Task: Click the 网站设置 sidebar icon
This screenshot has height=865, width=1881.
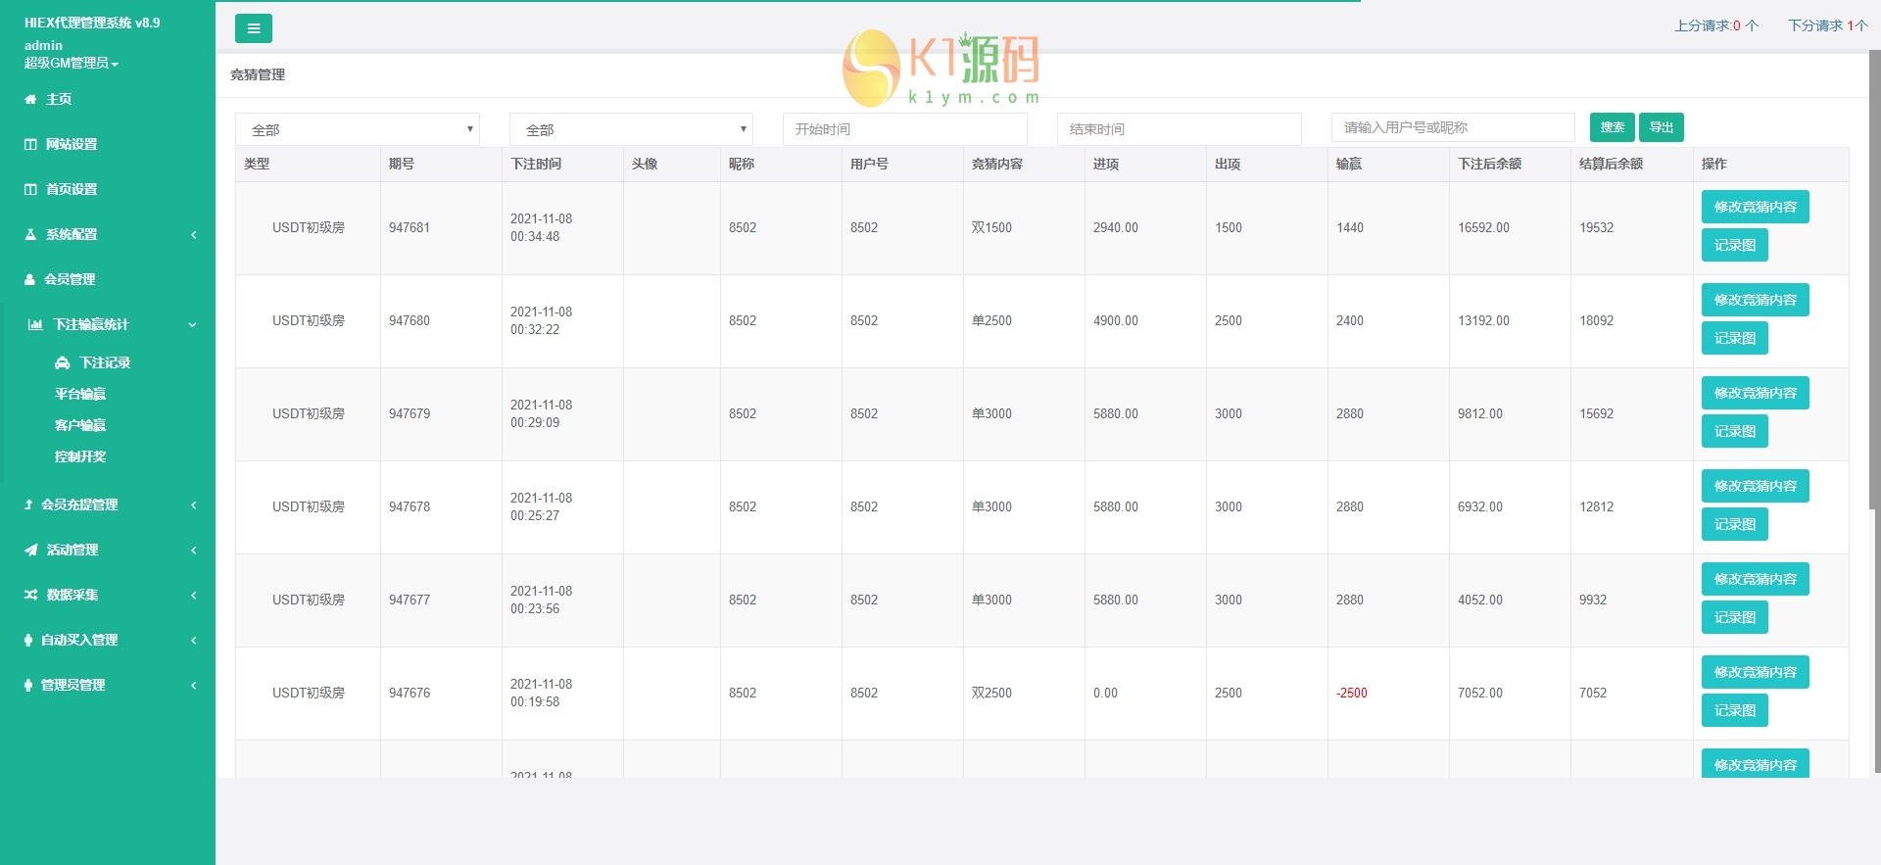Action: tap(30, 144)
